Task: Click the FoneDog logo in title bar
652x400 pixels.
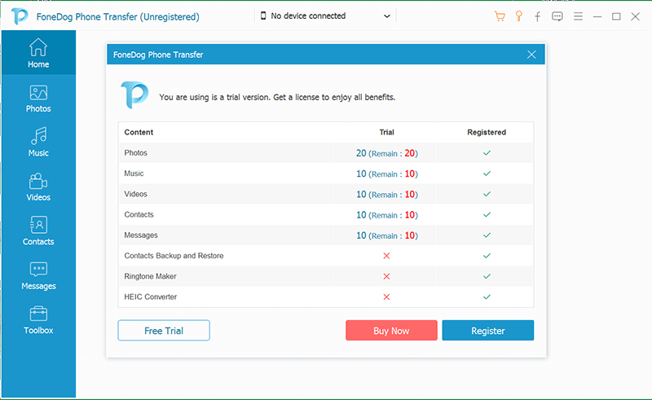Action: [20, 16]
